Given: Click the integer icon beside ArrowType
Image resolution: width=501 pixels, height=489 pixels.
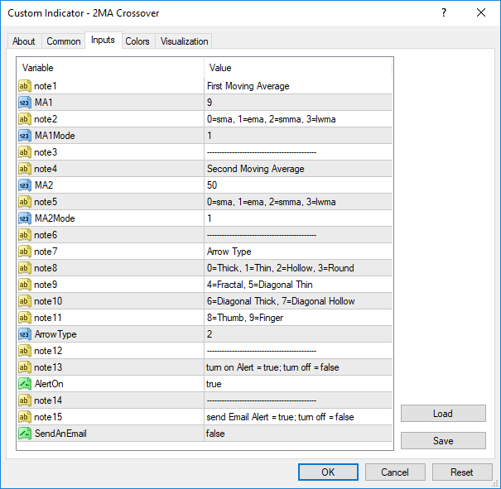Looking at the screenshot, I should [25, 334].
